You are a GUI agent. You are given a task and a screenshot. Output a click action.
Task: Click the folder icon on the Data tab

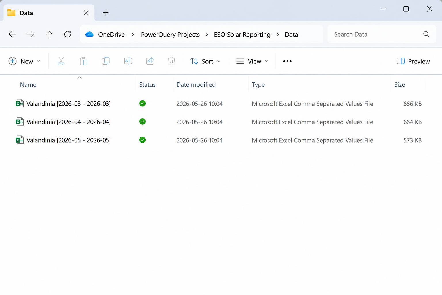pos(11,13)
